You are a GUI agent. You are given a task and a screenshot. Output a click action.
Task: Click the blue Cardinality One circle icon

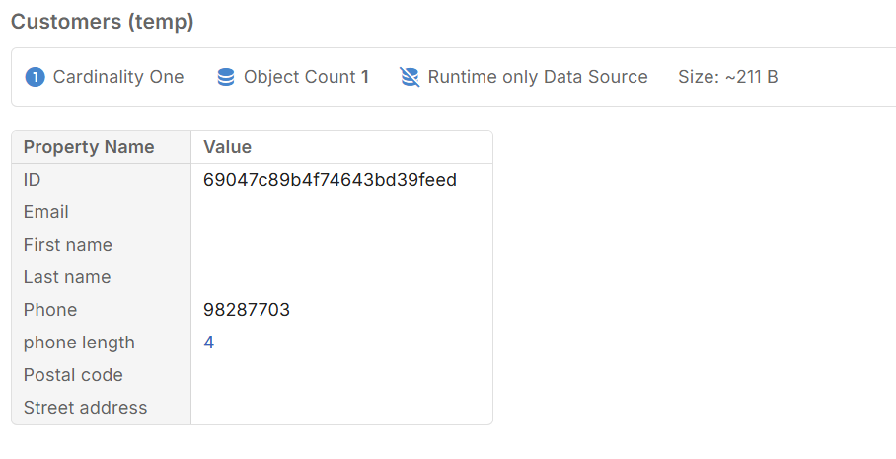click(x=36, y=77)
